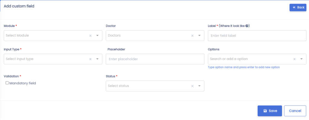This screenshot has height=120, width=309.
Task: Clear the Options field with x icon
Action: [x=295, y=59]
